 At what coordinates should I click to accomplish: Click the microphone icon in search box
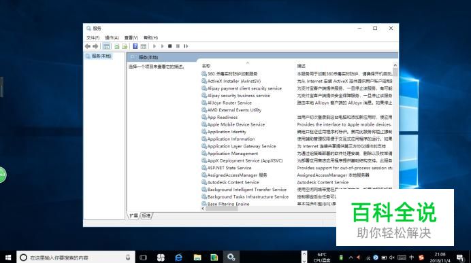tap(128, 258)
